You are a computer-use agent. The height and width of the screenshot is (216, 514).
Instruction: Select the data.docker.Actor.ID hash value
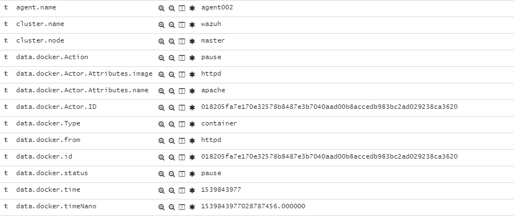click(x=329, y=107)
